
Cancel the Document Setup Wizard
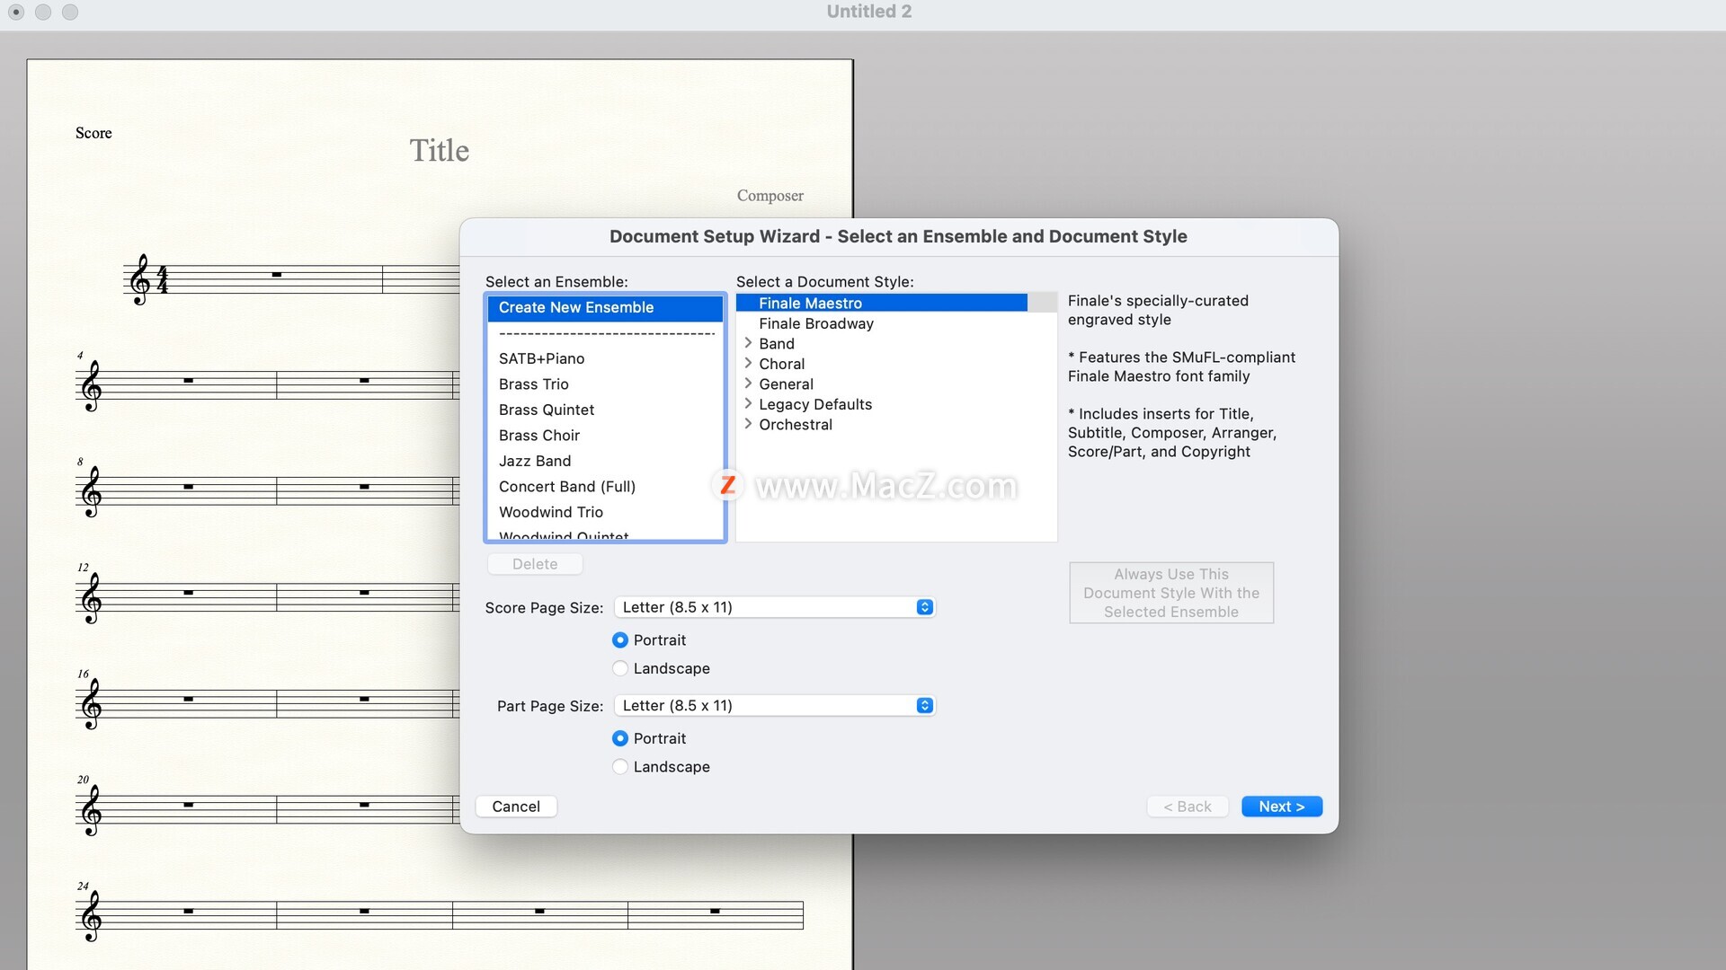516,807
